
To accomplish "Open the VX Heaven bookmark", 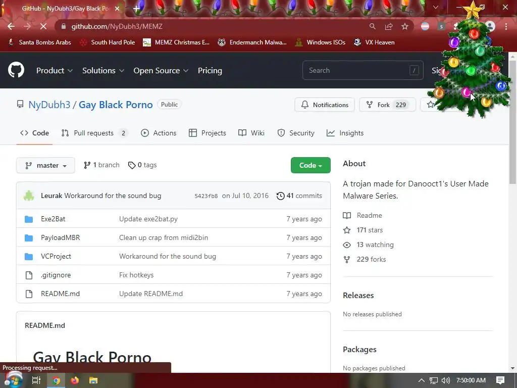I will click(374, 42).
